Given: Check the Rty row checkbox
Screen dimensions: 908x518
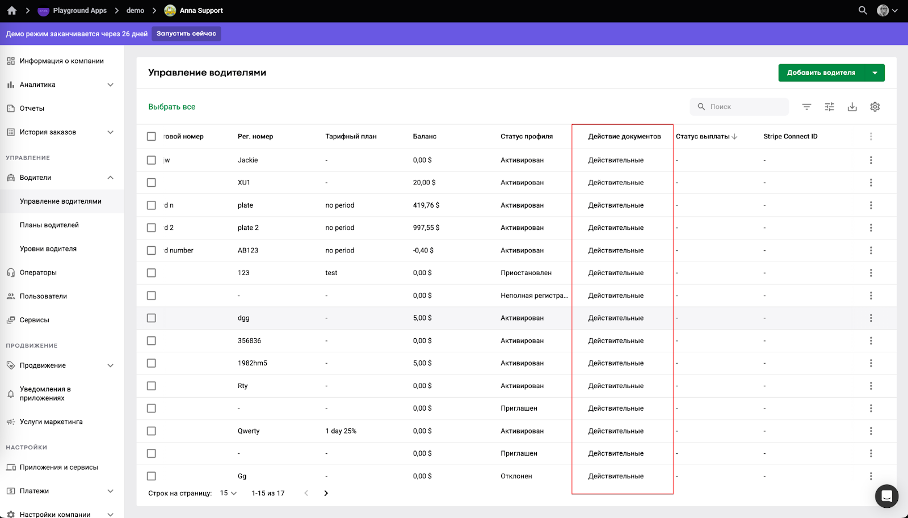Looking at the screenshot, I should point(151,386).
